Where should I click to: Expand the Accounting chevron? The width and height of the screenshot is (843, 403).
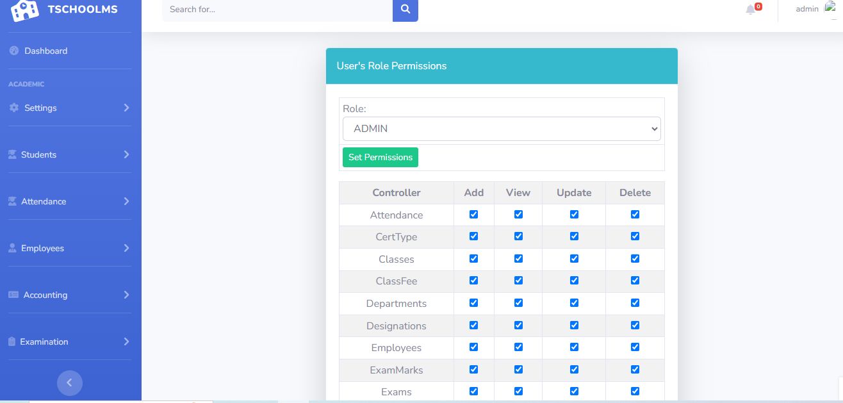pyautogui.click(x=126, y=295)
